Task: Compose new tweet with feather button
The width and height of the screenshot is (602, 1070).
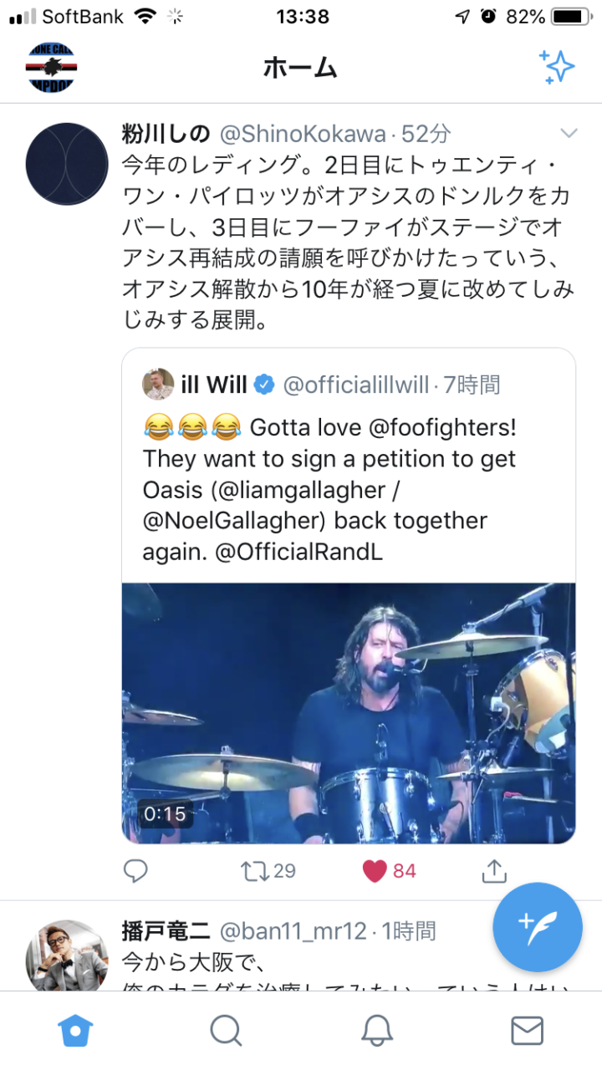Action: [537, 927]
